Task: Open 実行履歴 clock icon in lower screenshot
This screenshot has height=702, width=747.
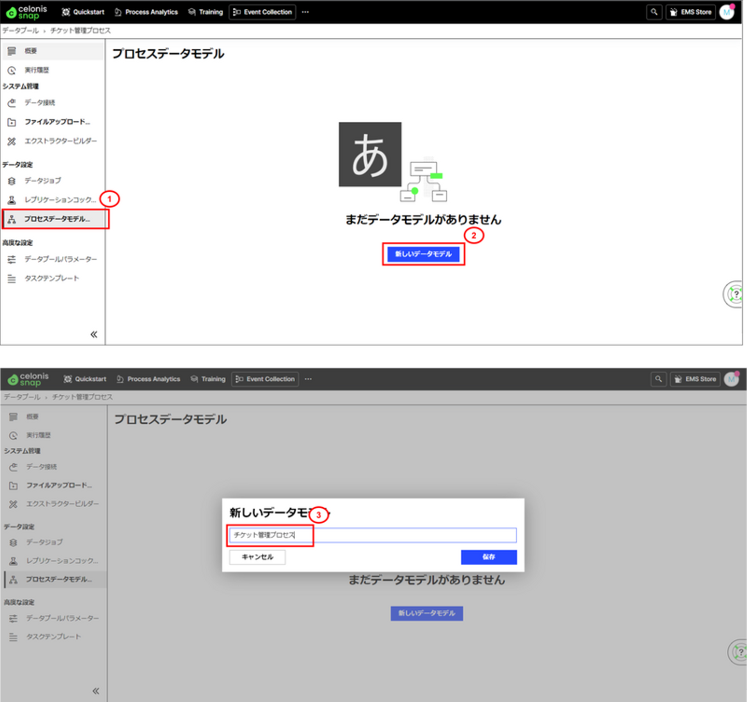Action: [x=13, y=436]
